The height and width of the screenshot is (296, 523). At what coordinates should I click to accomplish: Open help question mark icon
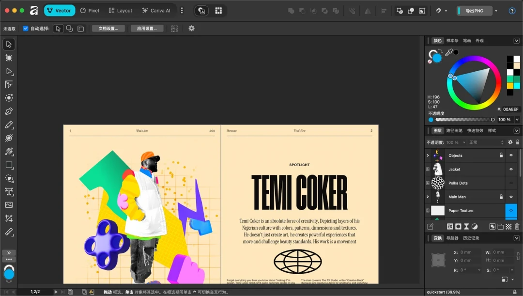pos(512,11)
